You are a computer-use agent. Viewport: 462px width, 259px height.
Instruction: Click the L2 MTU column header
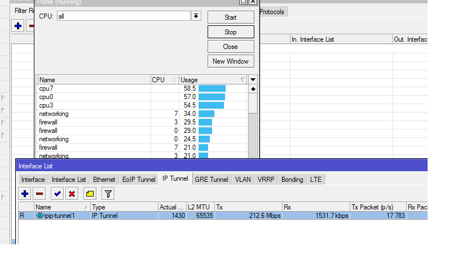(201, 207)
